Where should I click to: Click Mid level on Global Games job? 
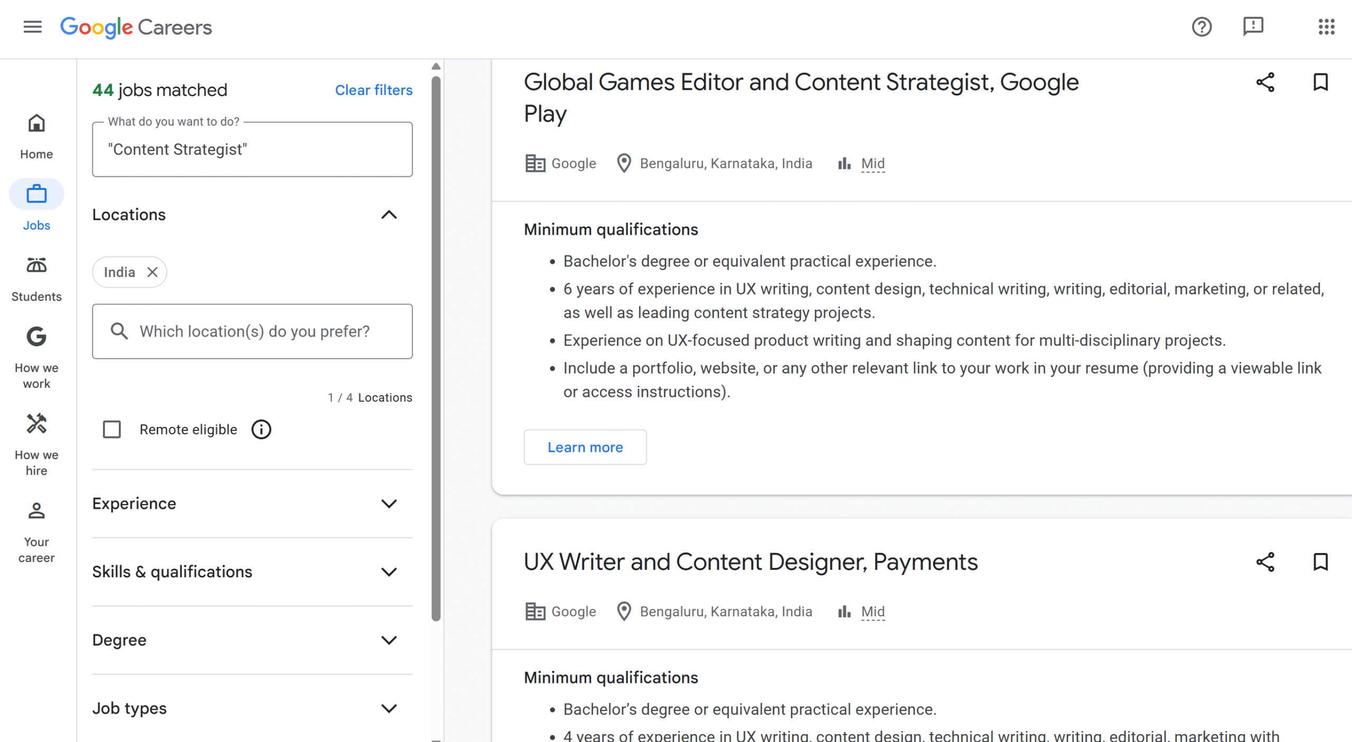point(872,164)
